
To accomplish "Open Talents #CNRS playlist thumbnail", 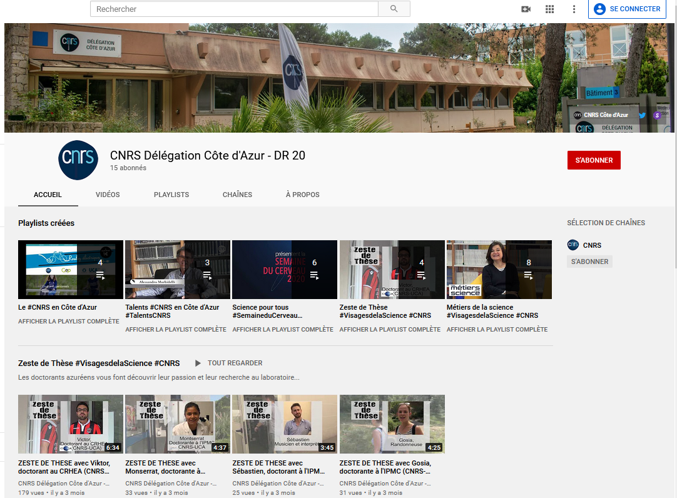I will point(178,270).
